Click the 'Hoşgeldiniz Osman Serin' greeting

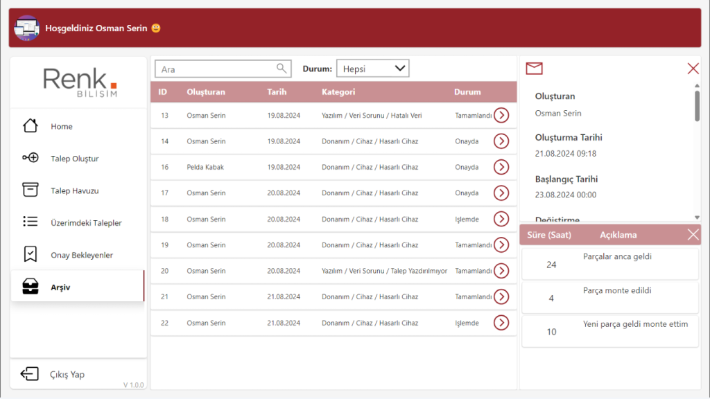(x=96, y=28)
